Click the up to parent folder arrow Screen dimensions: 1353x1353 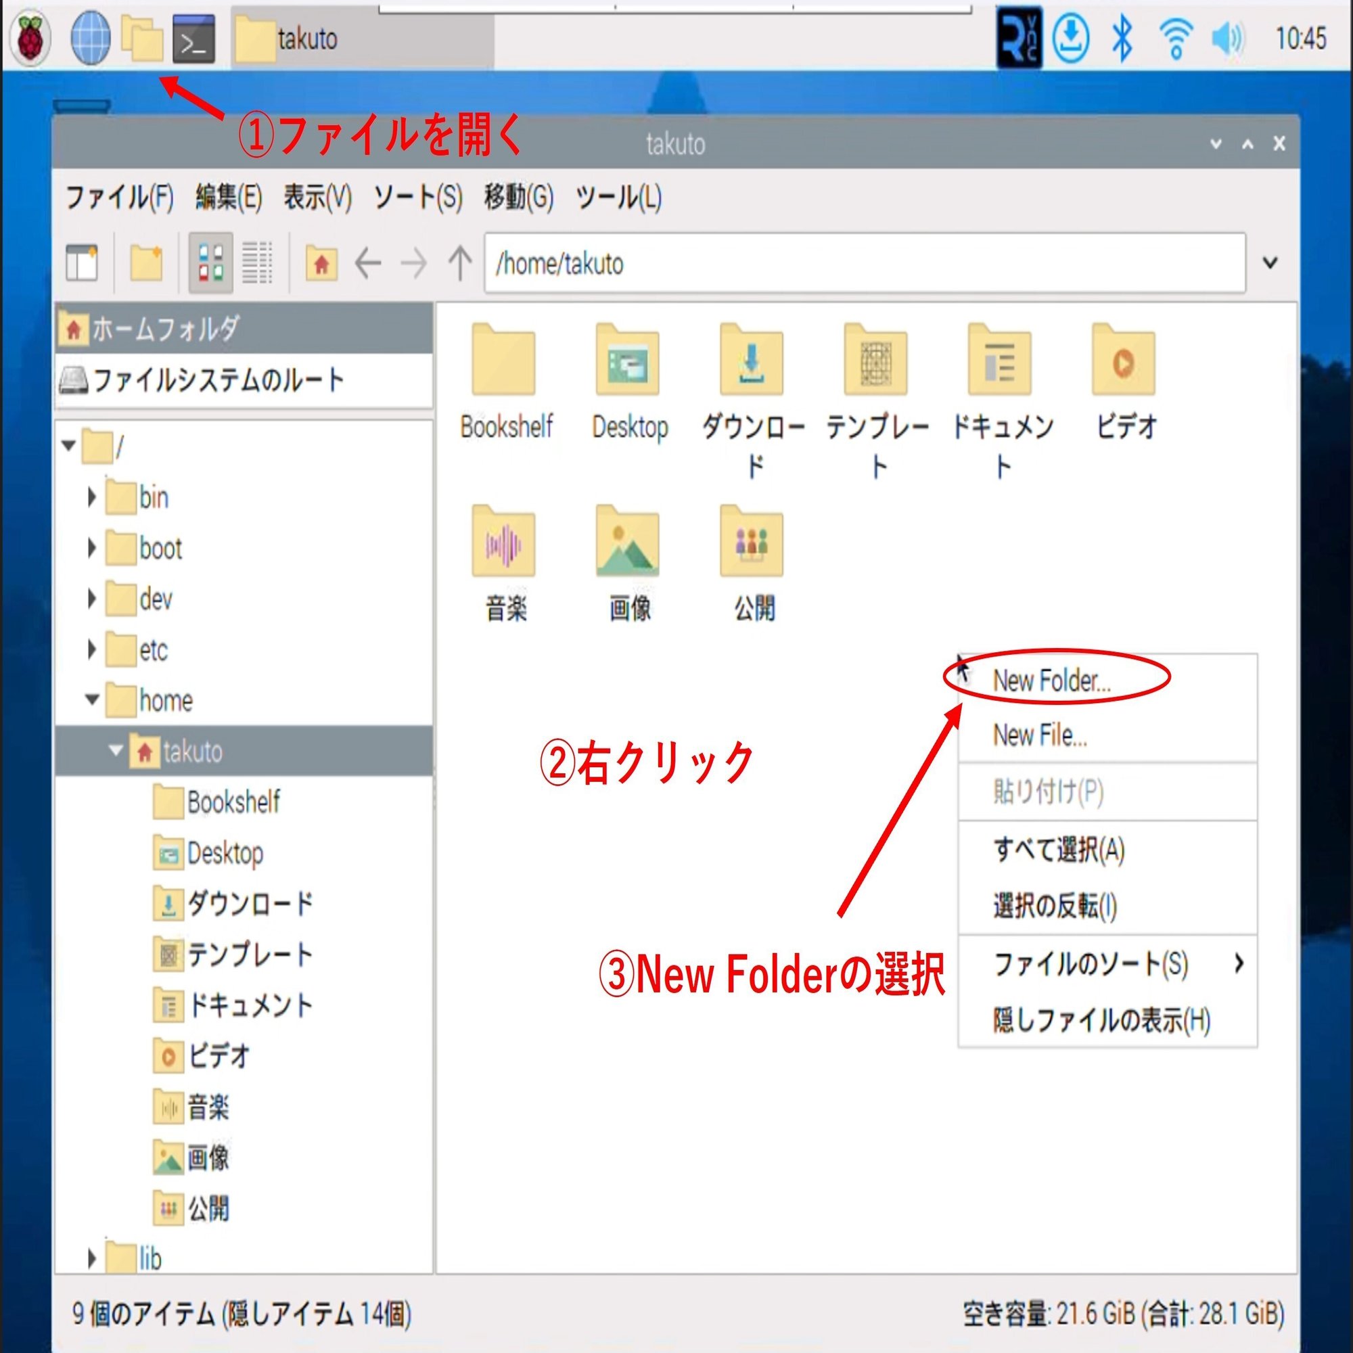tap(460, 264)
